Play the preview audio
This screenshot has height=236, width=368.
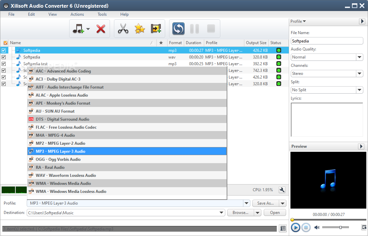pyautogui.click(x=295, y=227)
